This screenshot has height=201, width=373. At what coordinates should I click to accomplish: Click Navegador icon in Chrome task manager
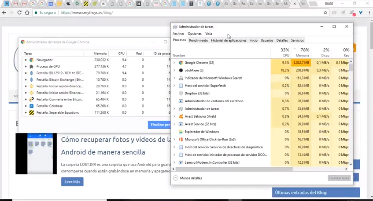coord(31,60)
